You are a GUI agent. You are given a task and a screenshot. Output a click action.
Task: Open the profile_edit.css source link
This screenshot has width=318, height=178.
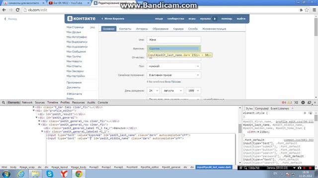click(x=295, y=122)
